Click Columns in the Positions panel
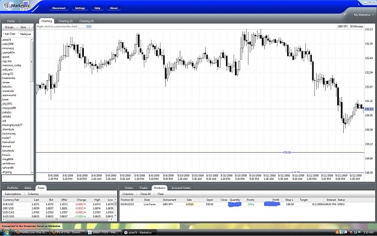Viewport: 377px width, 236px height. (x=128, y=194)
